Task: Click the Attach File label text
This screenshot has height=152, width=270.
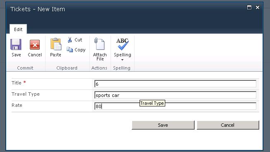Action: point(100,57)
